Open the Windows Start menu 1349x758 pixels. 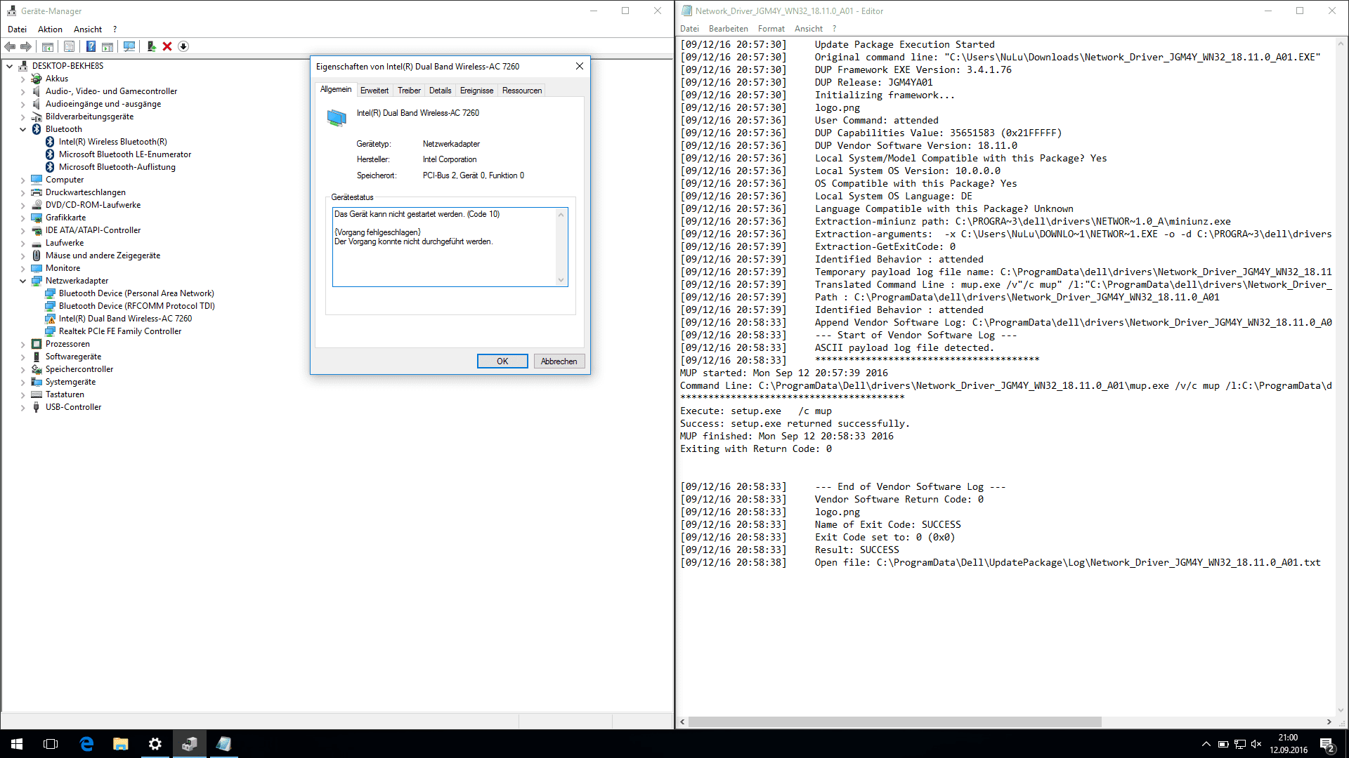click(x=17, y=744)
